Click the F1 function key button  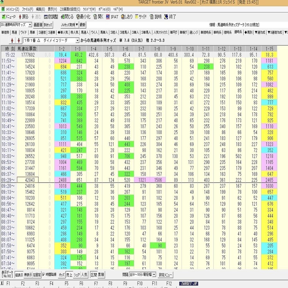8,283
